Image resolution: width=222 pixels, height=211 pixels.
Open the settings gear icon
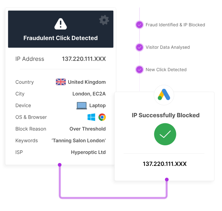pos(104,20)
